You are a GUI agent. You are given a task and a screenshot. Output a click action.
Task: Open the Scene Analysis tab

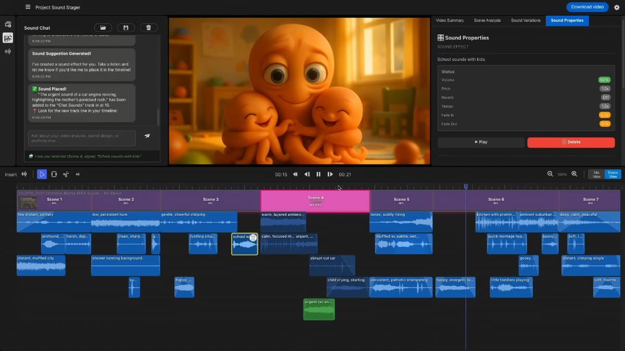487,20
